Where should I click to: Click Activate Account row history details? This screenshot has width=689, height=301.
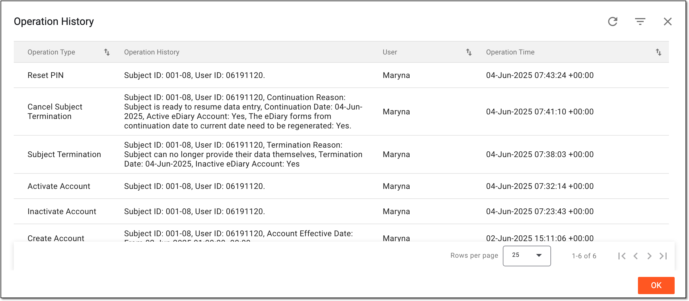(x=194, y=186)
